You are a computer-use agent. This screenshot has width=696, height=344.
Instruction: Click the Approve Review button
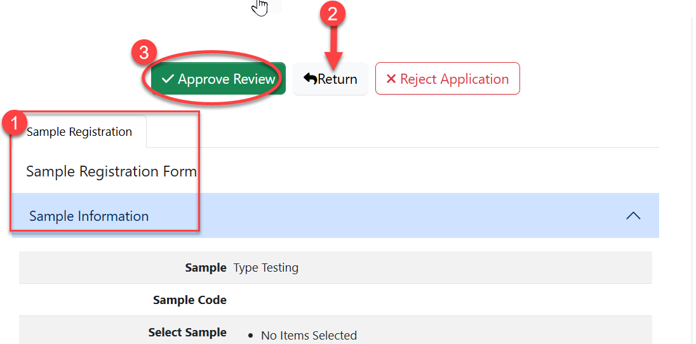pyautogui.click(x=218, y=79)
